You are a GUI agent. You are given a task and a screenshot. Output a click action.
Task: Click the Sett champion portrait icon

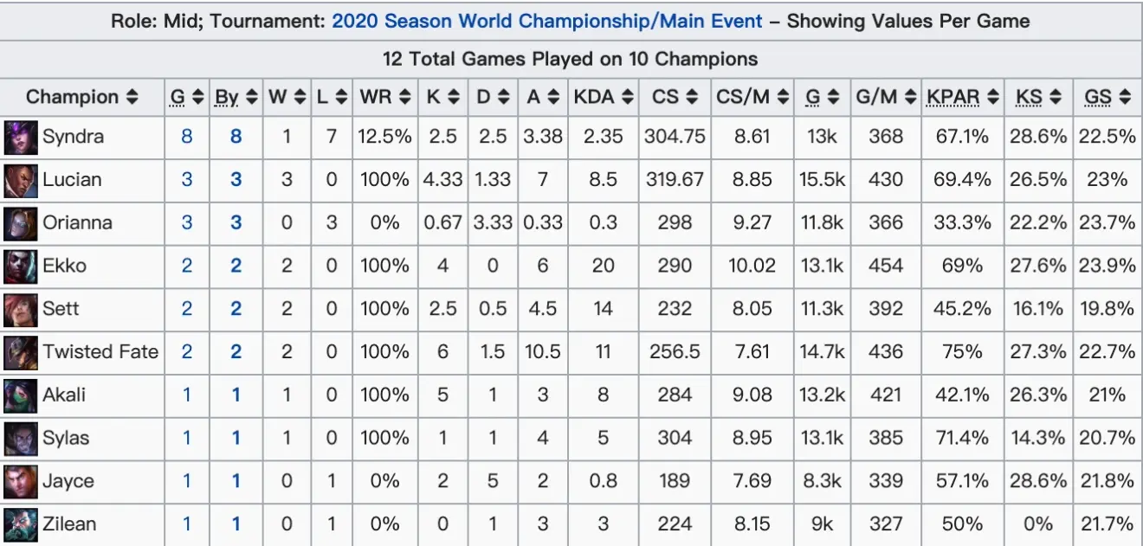pos(21,309)
